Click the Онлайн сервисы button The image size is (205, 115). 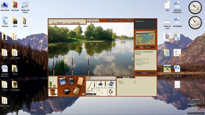[x=113, y=20]
